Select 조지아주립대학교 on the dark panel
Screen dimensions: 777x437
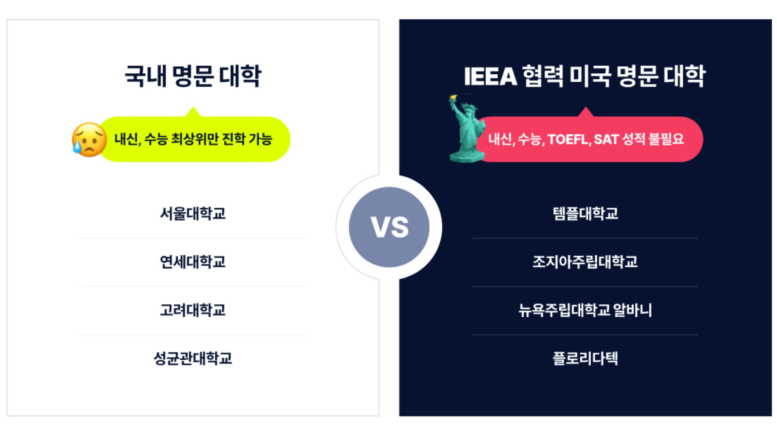point(585,262)
